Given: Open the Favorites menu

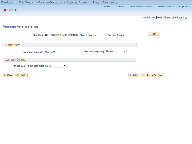Looking at the screenshot, I should [7, 2].
